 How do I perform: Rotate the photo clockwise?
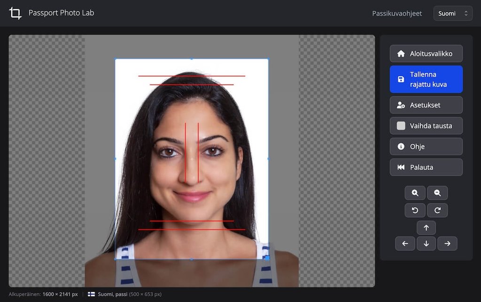pos(437,210)
